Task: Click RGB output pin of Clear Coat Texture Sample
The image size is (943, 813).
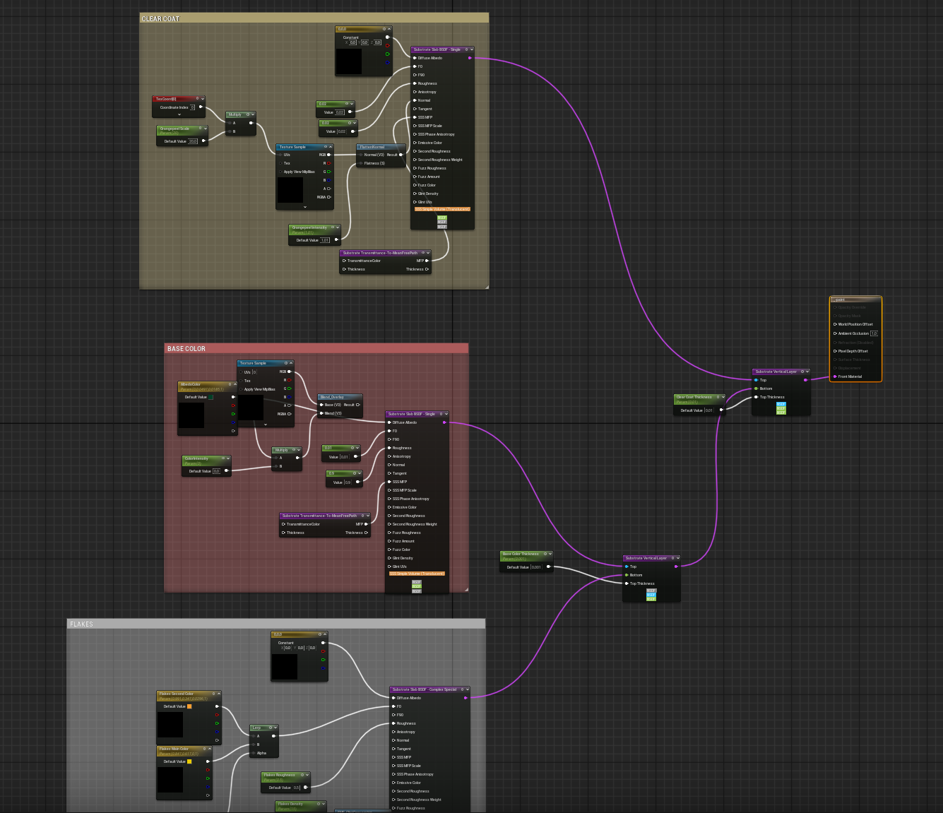Action: pos(328,155)
